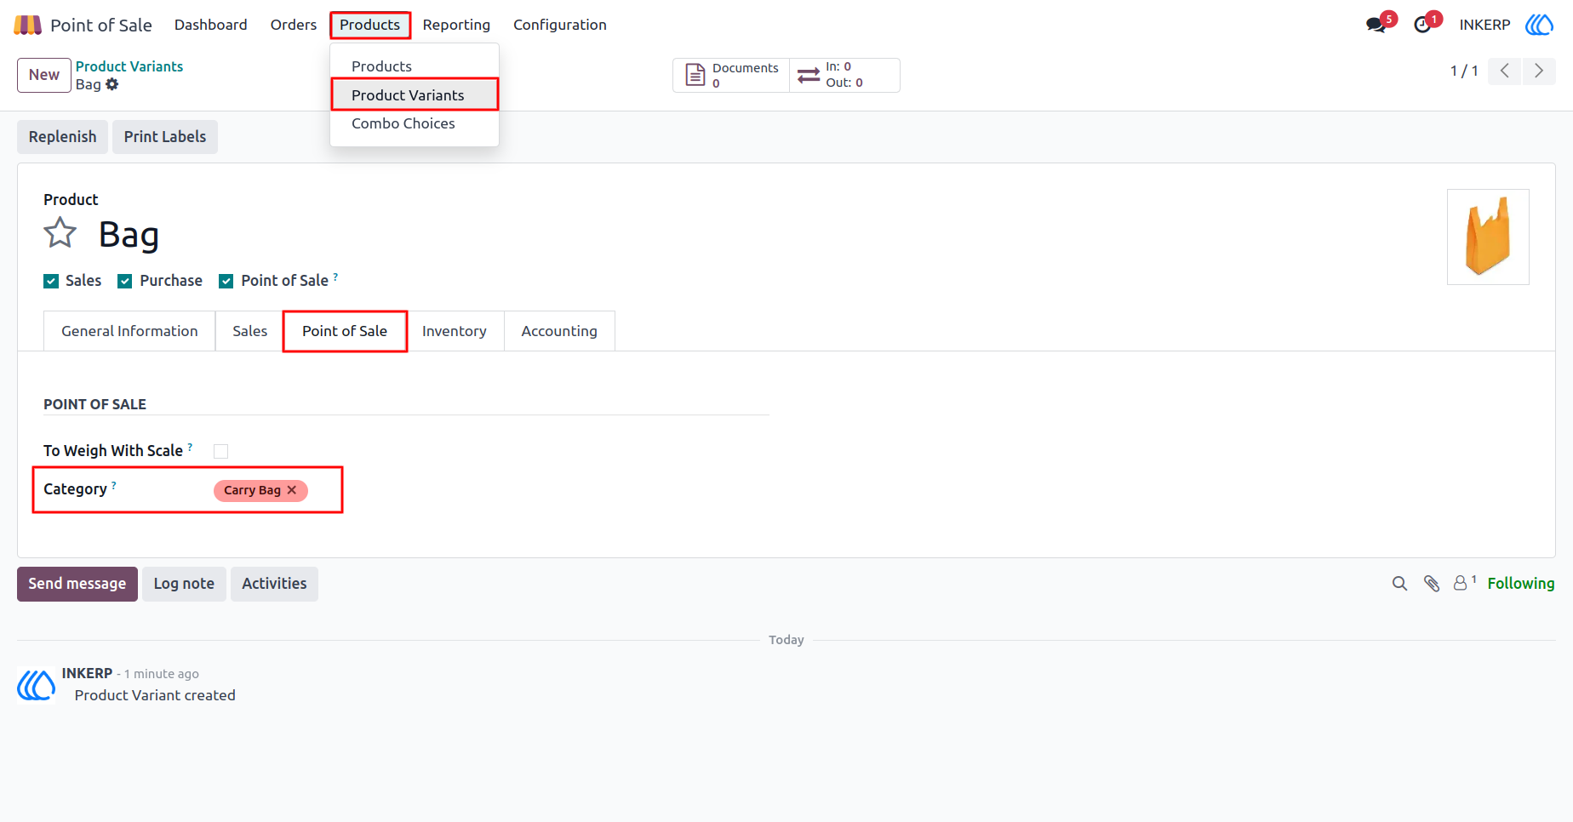Image resolution: width=1573 pixels, height=822 pixels.
Task: Select Combo Choices menu entry
Action: (415, 123)
